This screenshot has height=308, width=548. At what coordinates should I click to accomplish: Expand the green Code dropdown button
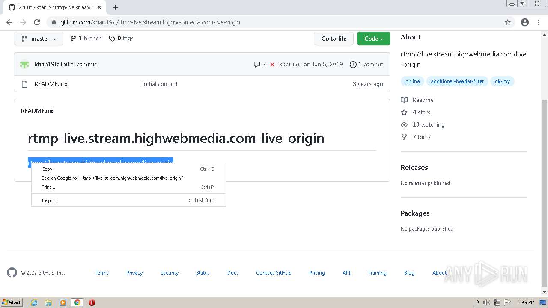374,38
